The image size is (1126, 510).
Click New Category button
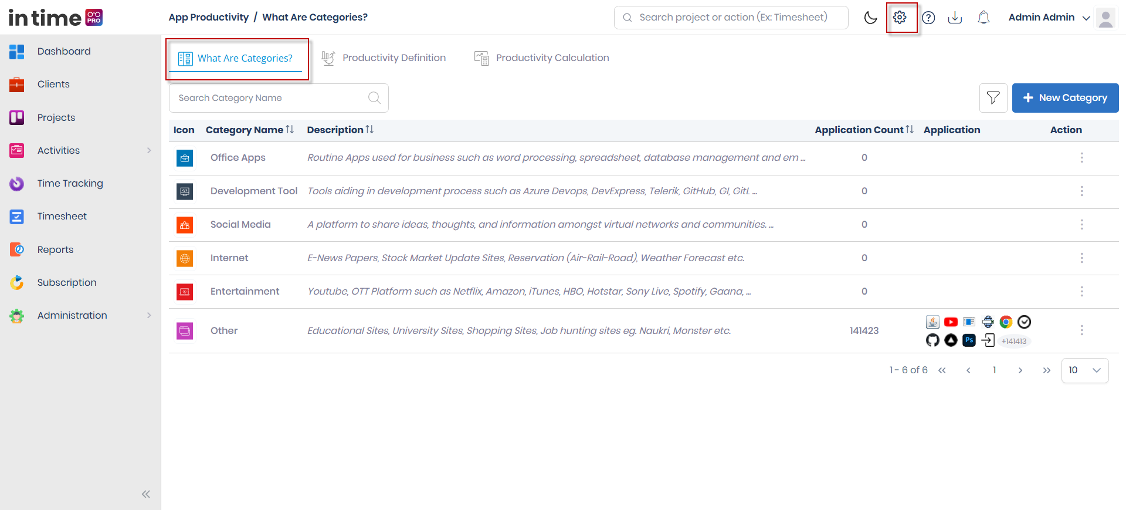pyautogui.click(x=1065, y=98)
